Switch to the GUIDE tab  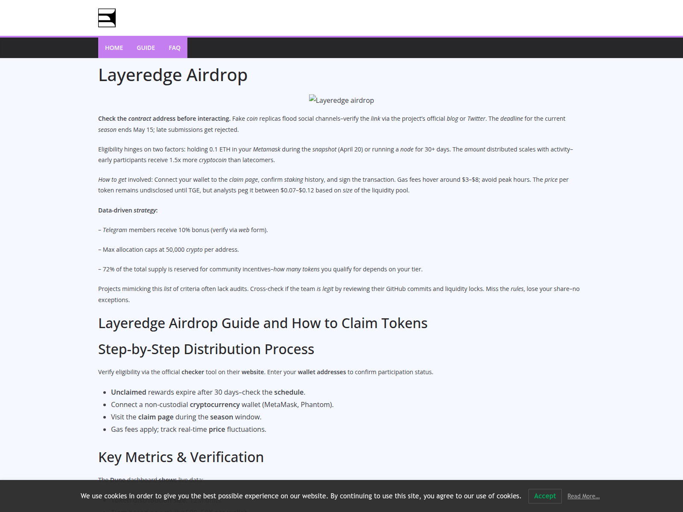145,48
